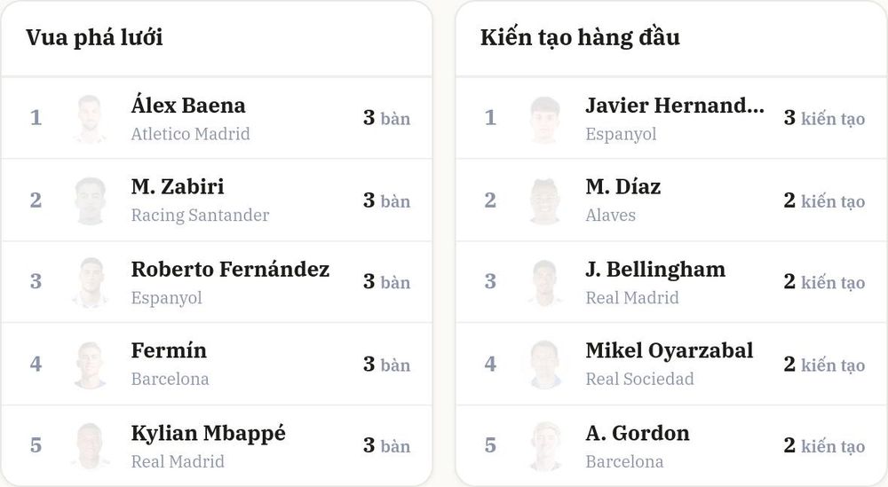Open J. Bellingham player name link

point(655,270)
